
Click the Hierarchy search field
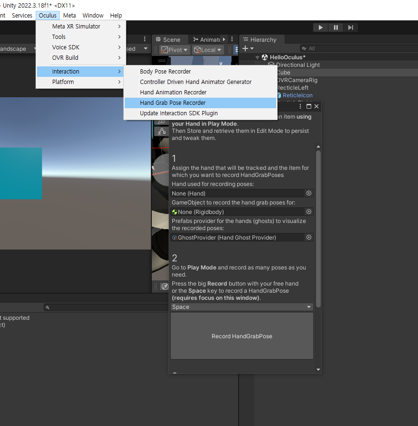tap(359, 48)
